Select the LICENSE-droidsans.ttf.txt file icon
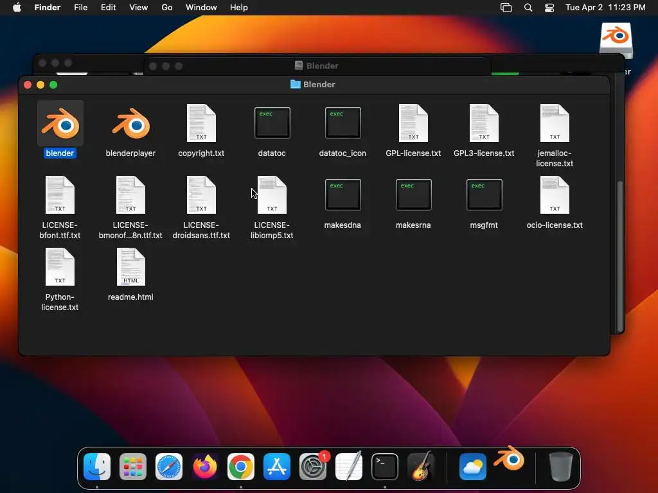Screen dimensions: 658x493 pyautogui.click(x=201, y=195)
